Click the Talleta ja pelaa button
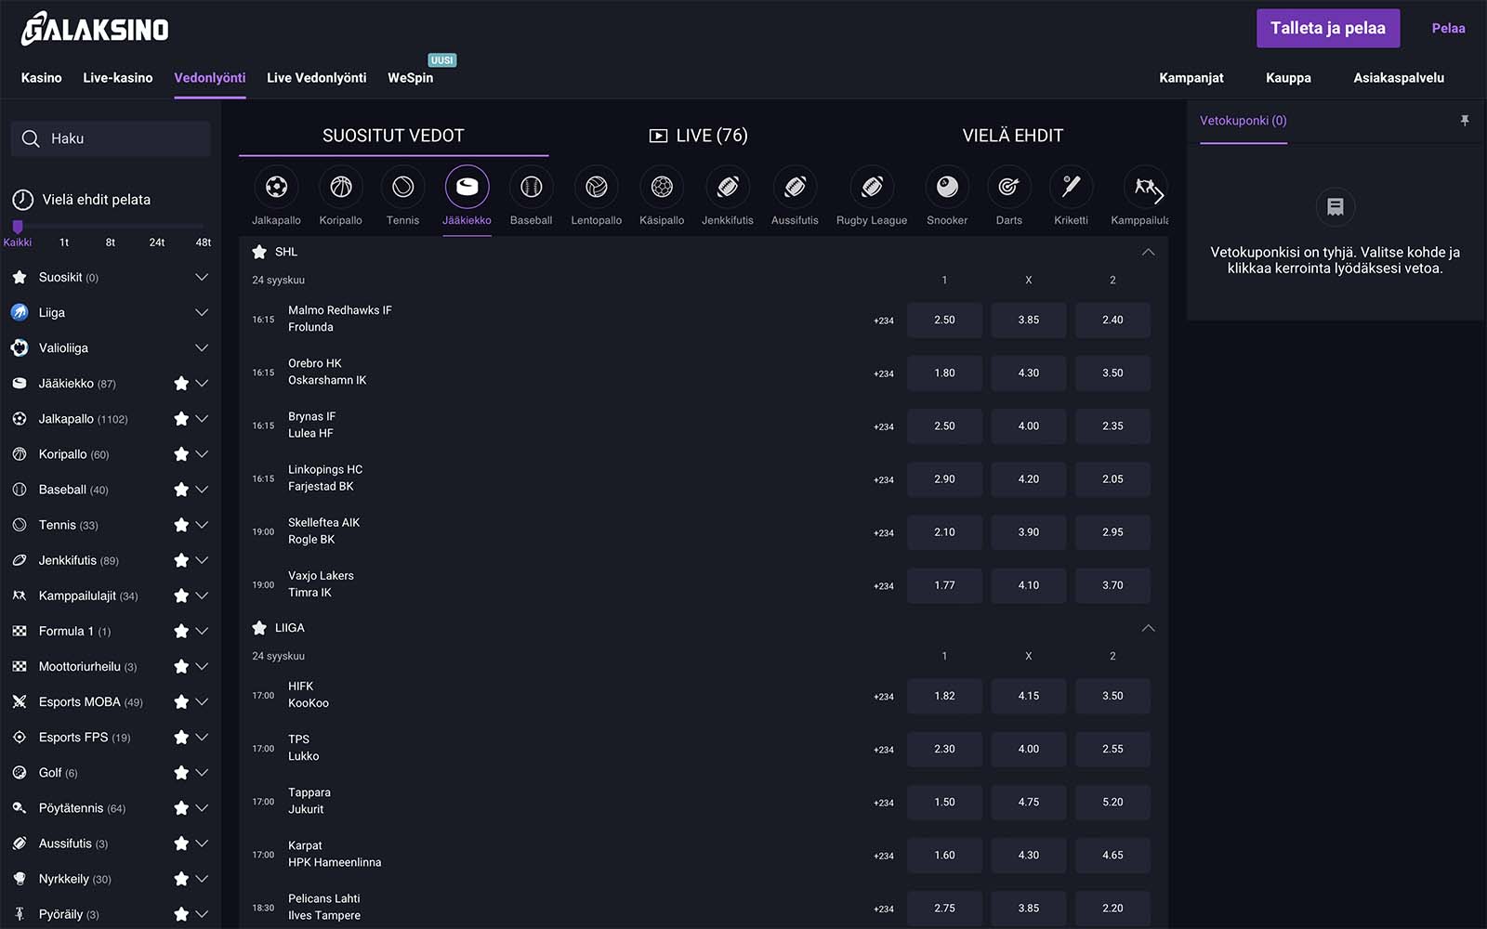 click(1327, 29)
